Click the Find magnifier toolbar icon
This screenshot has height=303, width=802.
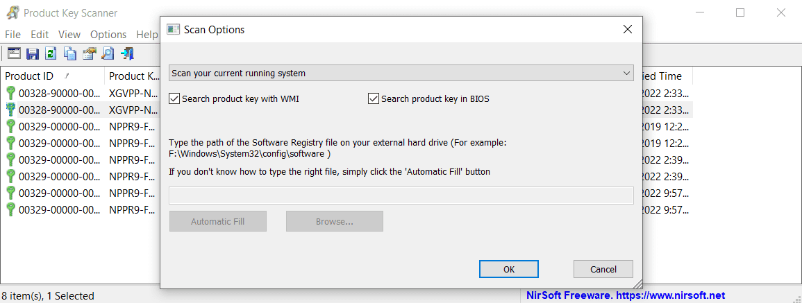(108, 53)
